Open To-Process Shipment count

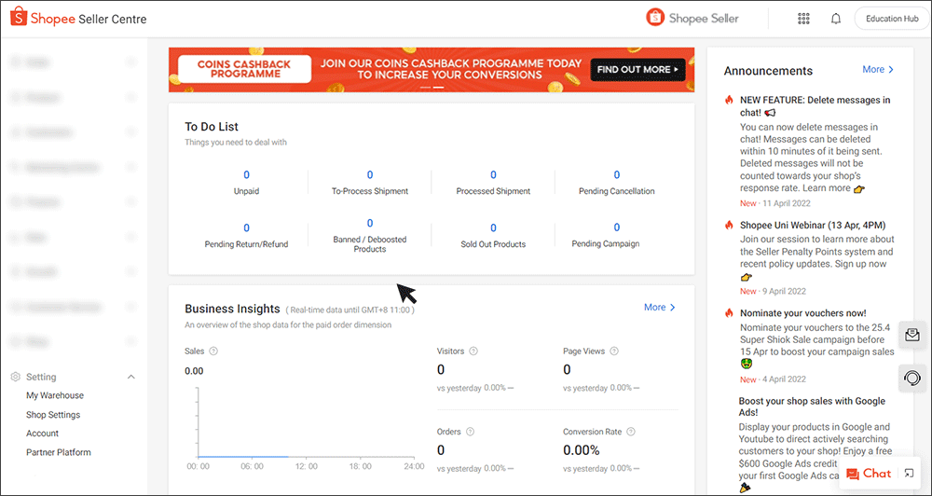coord(370,175)
